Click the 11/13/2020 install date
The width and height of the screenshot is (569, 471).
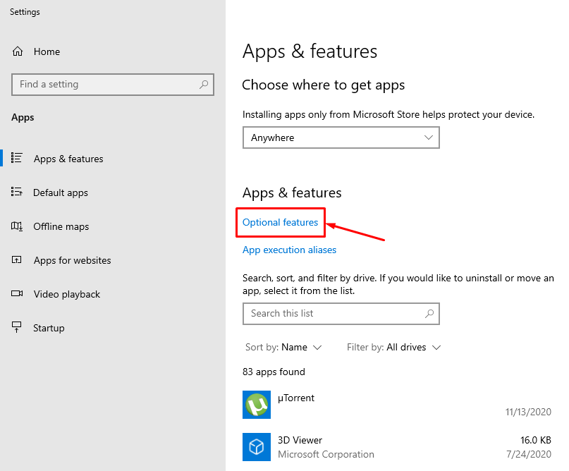point(528,412)
